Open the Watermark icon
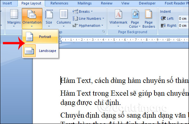The image size is (189, 124). pyautogui.click(x=118, y=14)
